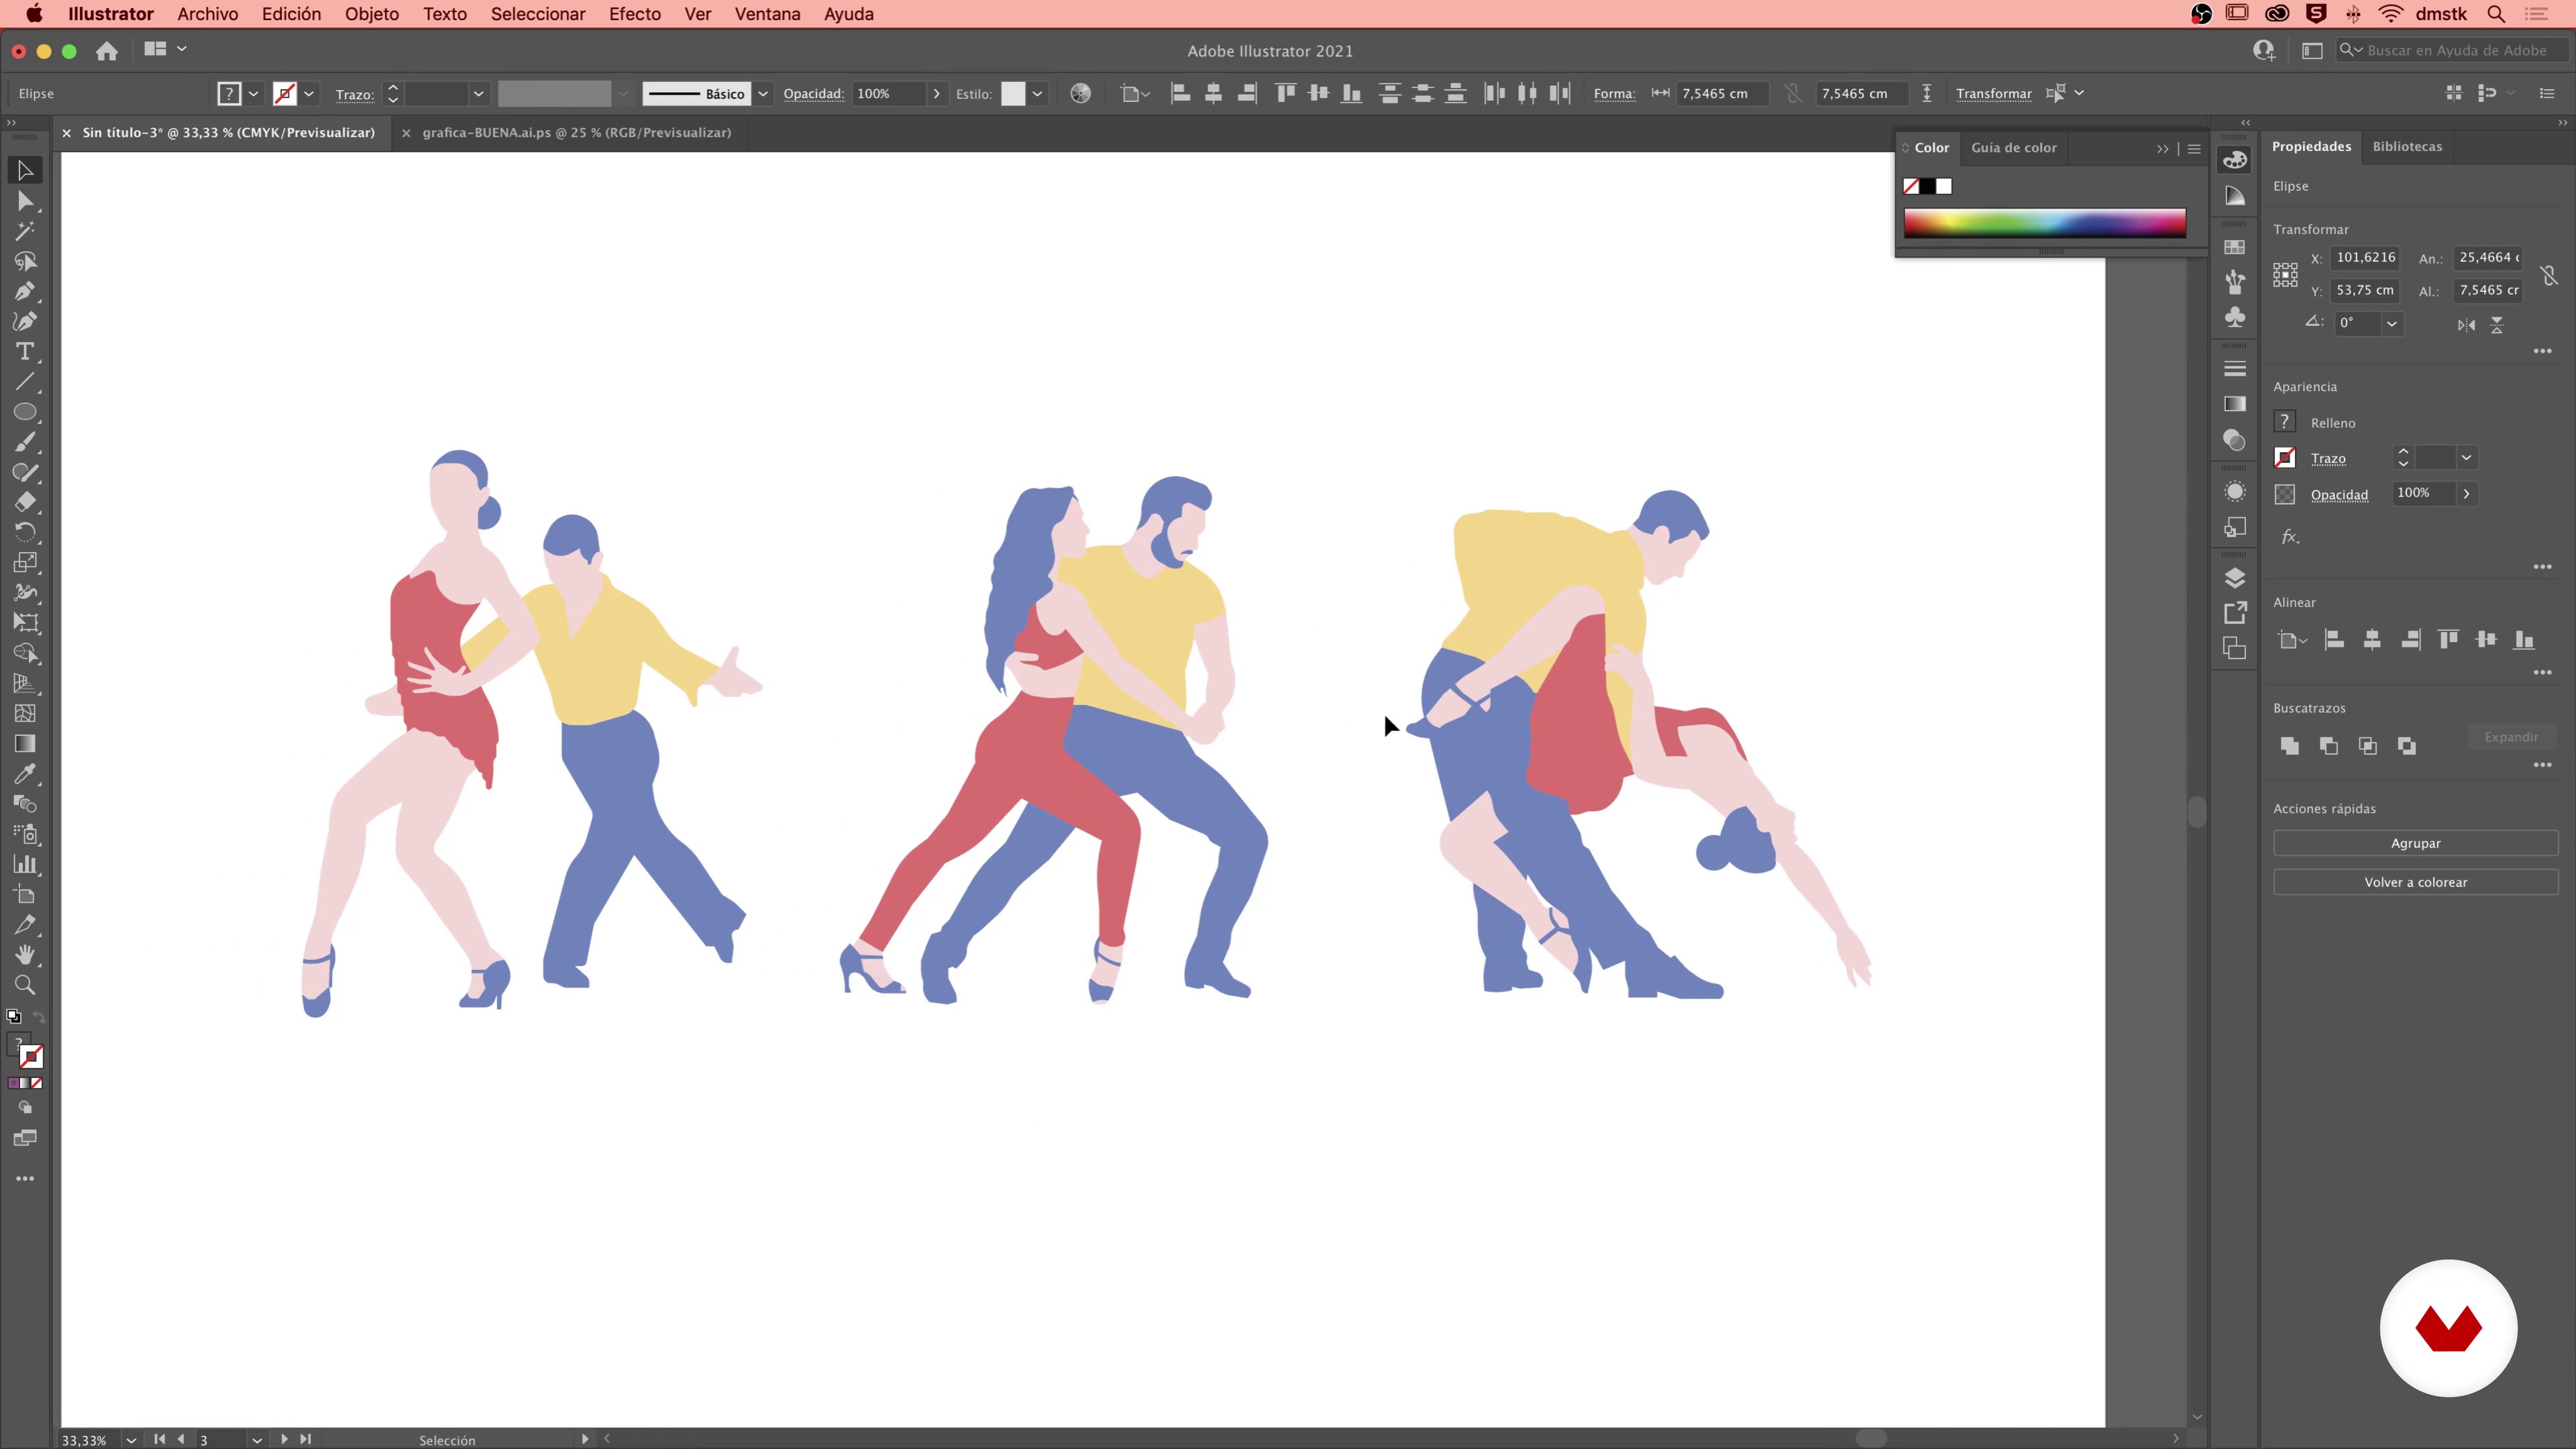Viewport: 2576px width, 1449px height.
Task: Change screen mode icon
Action: pyautogui.click(x=25, y=1139)
